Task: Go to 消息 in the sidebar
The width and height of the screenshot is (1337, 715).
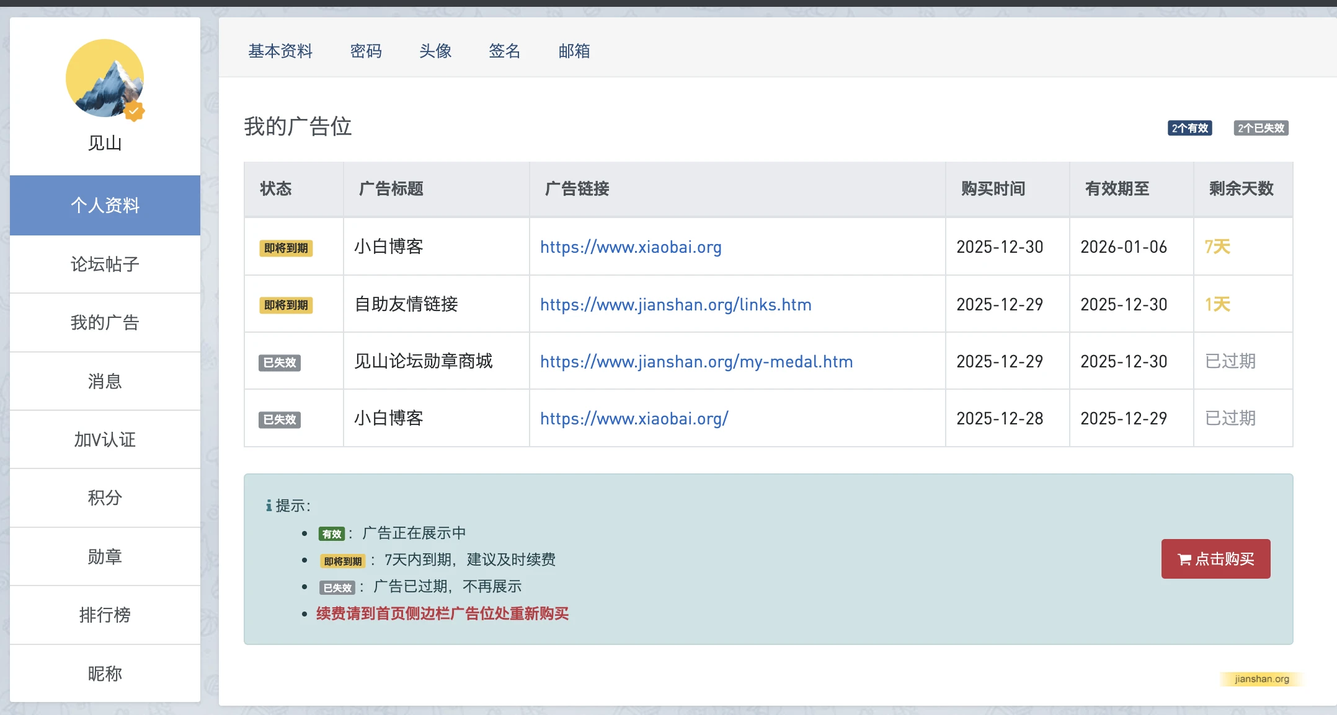Action: tap(105, 381)
